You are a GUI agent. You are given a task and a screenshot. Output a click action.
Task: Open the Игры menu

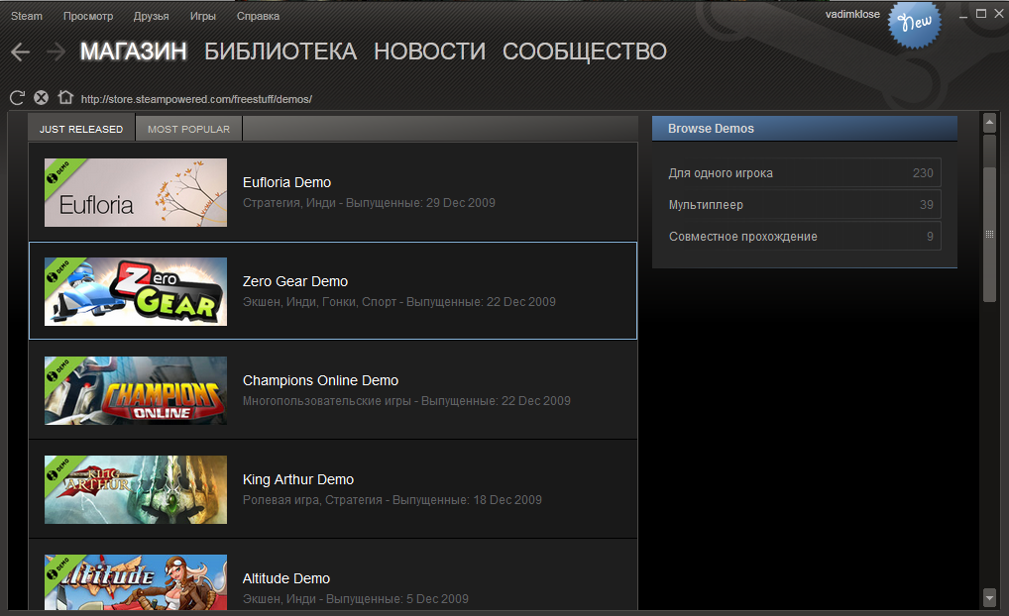(x=203, y=16)
